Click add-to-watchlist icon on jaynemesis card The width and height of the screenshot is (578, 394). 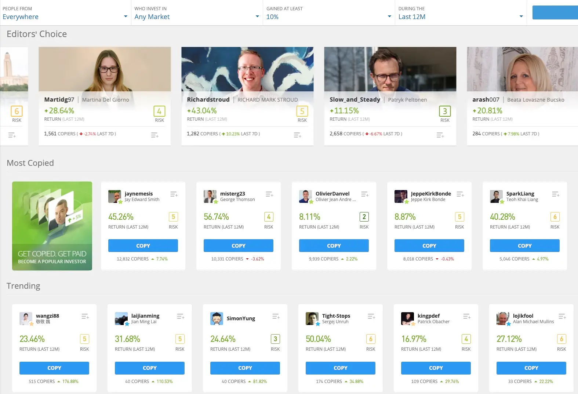(174, 194)
